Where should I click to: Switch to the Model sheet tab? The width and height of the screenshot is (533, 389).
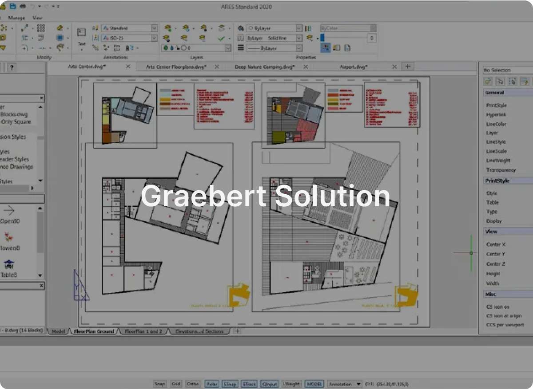(58, 331)
